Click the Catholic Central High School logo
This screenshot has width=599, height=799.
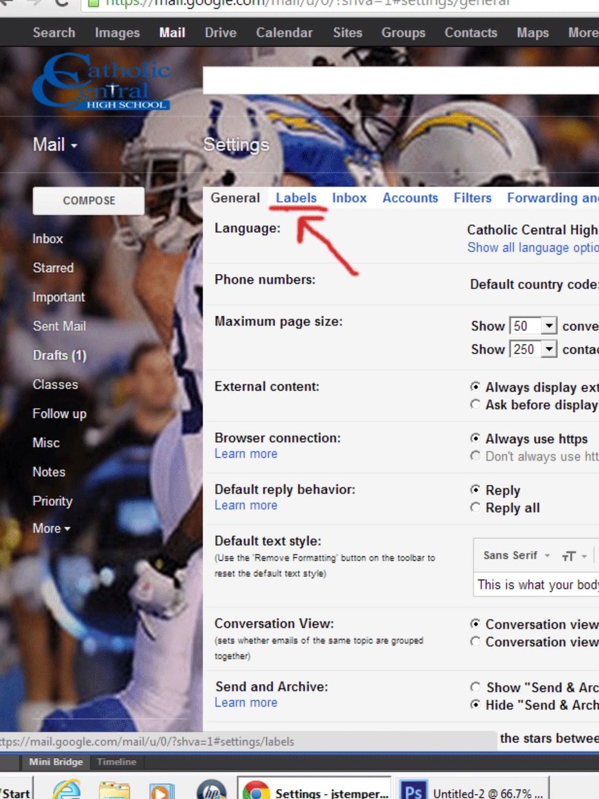tap(101, 83)
